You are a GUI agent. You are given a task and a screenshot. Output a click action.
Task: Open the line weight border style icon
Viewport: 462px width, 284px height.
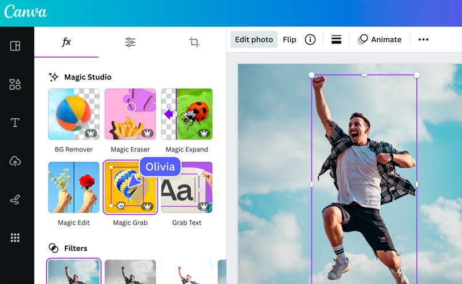336,39
